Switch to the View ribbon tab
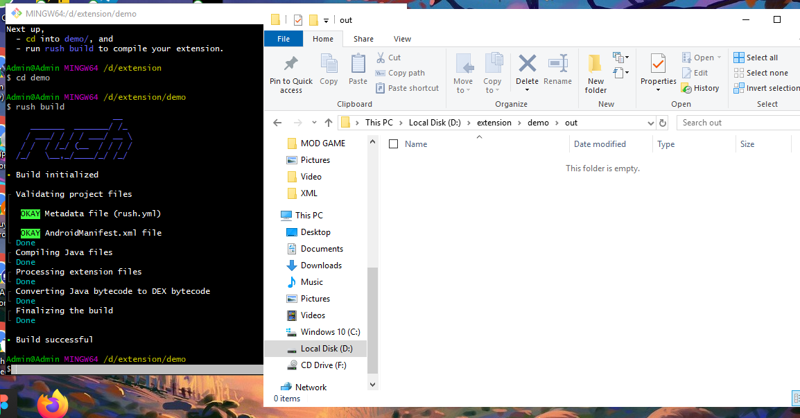This screenshot has width=800, height=418. 402,39
